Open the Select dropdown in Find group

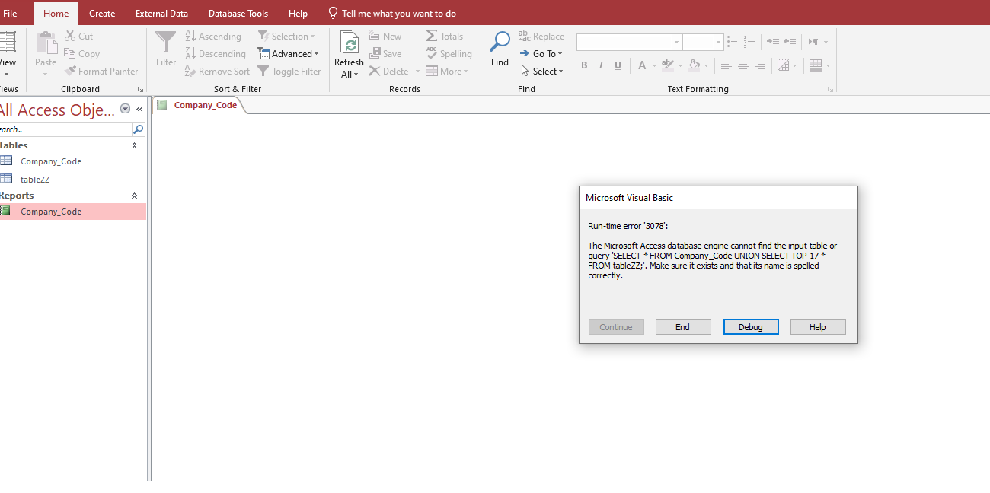point(542,72)
